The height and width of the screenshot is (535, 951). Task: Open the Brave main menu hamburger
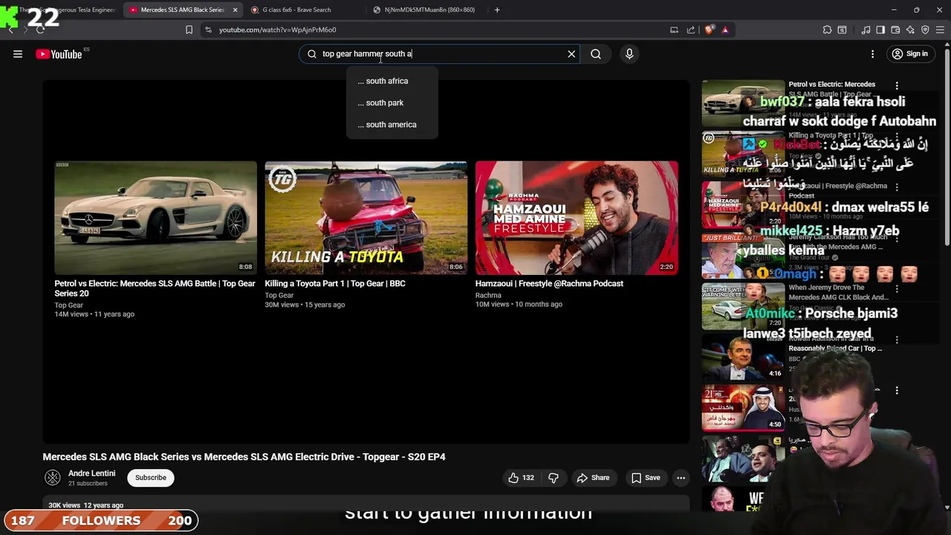coord(940,30)
